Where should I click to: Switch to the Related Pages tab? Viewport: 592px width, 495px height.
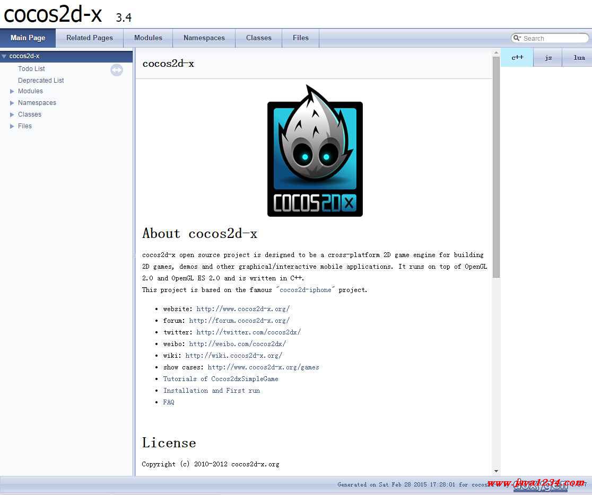(90, 38)
